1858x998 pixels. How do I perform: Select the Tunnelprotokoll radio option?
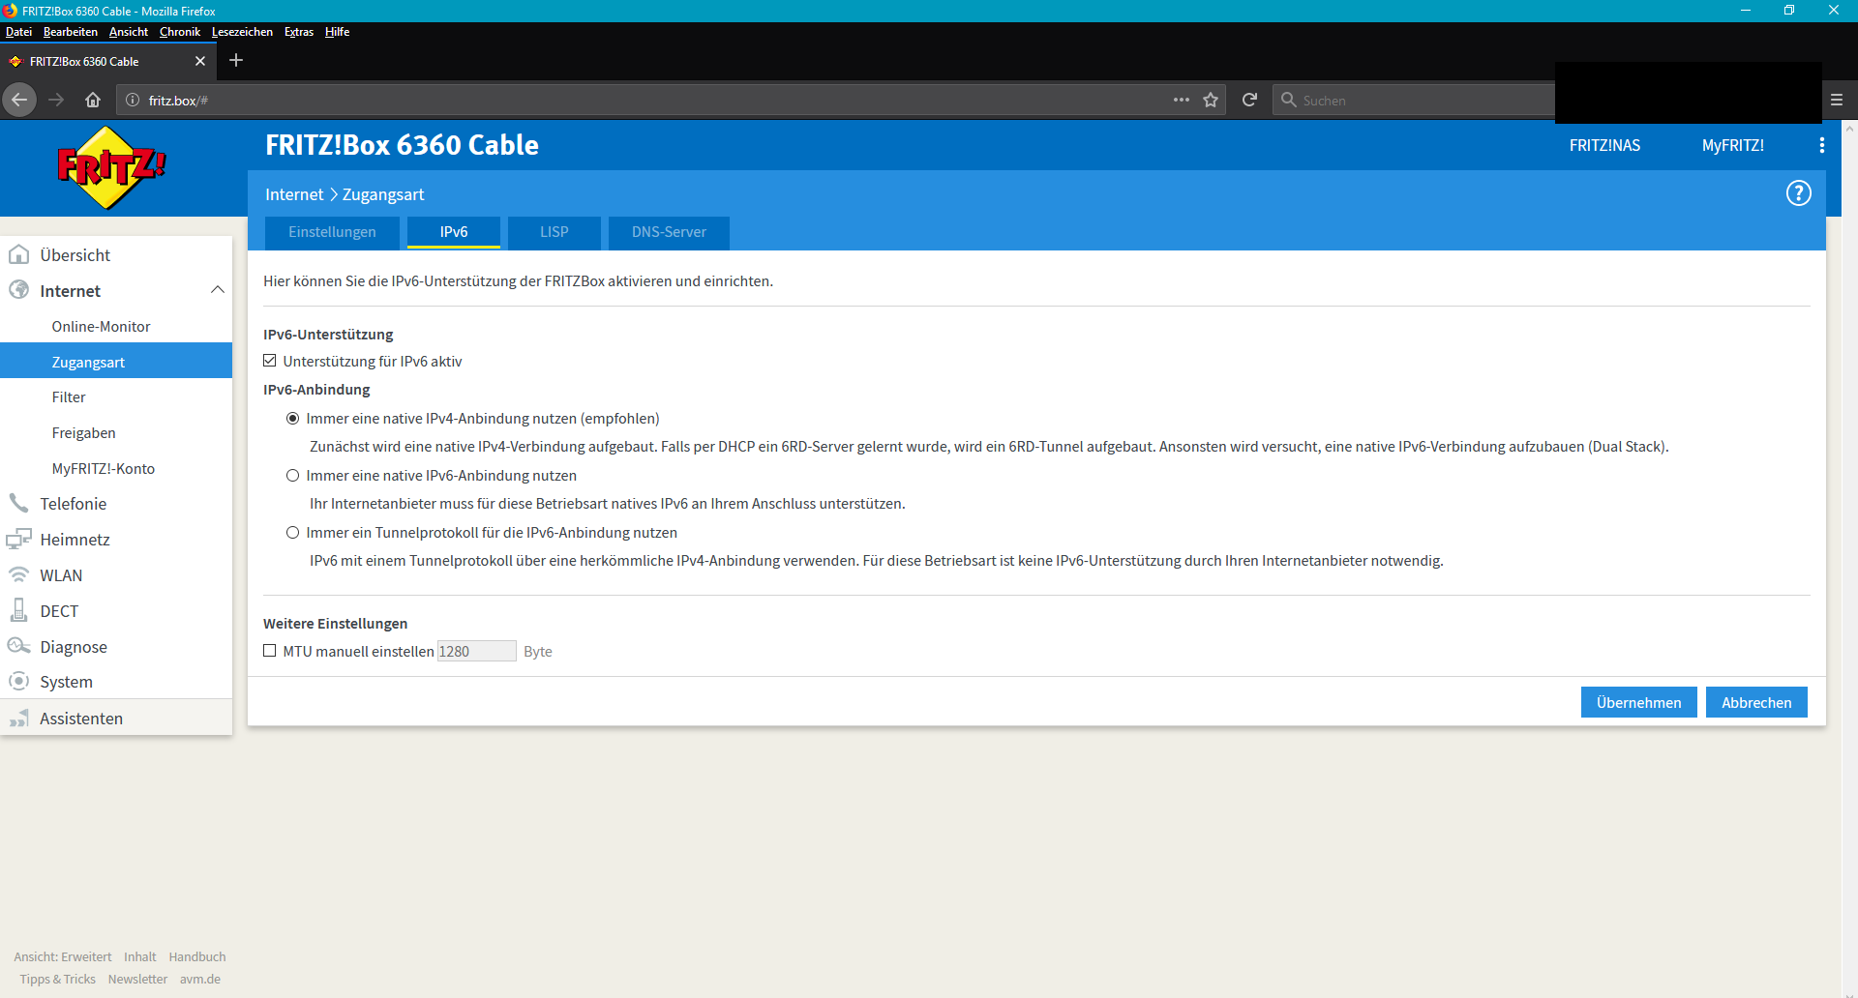click(x=292, y=533)
